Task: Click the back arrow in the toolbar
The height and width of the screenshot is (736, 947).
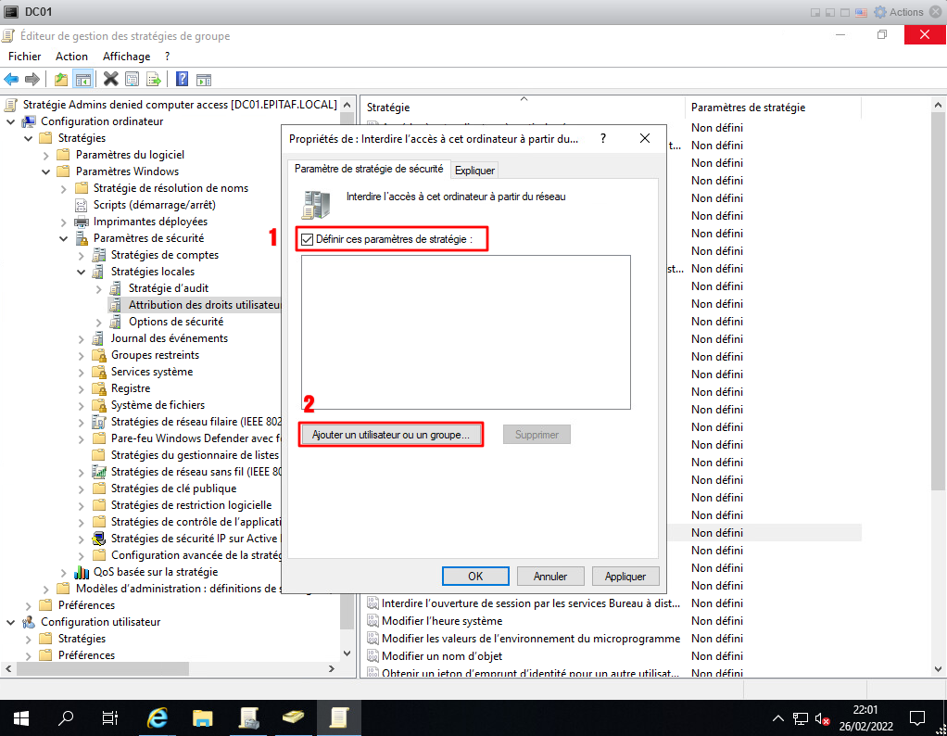Action: point(12,79)
